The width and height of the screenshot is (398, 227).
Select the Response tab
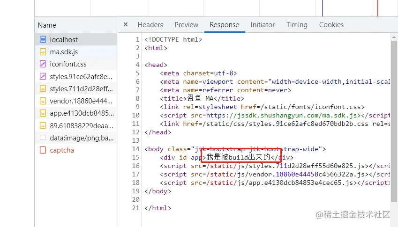[x=225, y=25]
